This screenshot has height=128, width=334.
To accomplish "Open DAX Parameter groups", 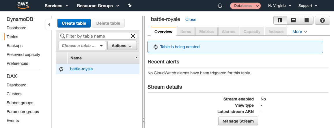I will [23, 112].
